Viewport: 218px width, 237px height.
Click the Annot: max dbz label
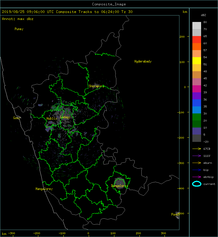tap(18, 19)
